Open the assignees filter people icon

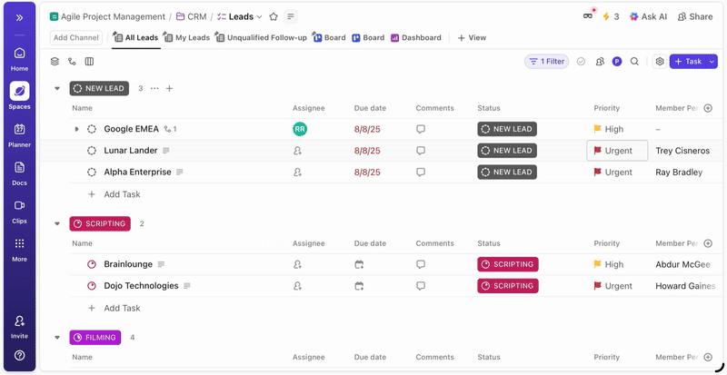tap(600, 62)
